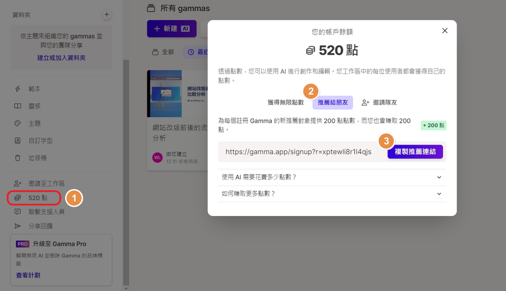The height and width of the screenshot is (291, 506).
Task: Click the 新建 AI button
Action: 171,29
